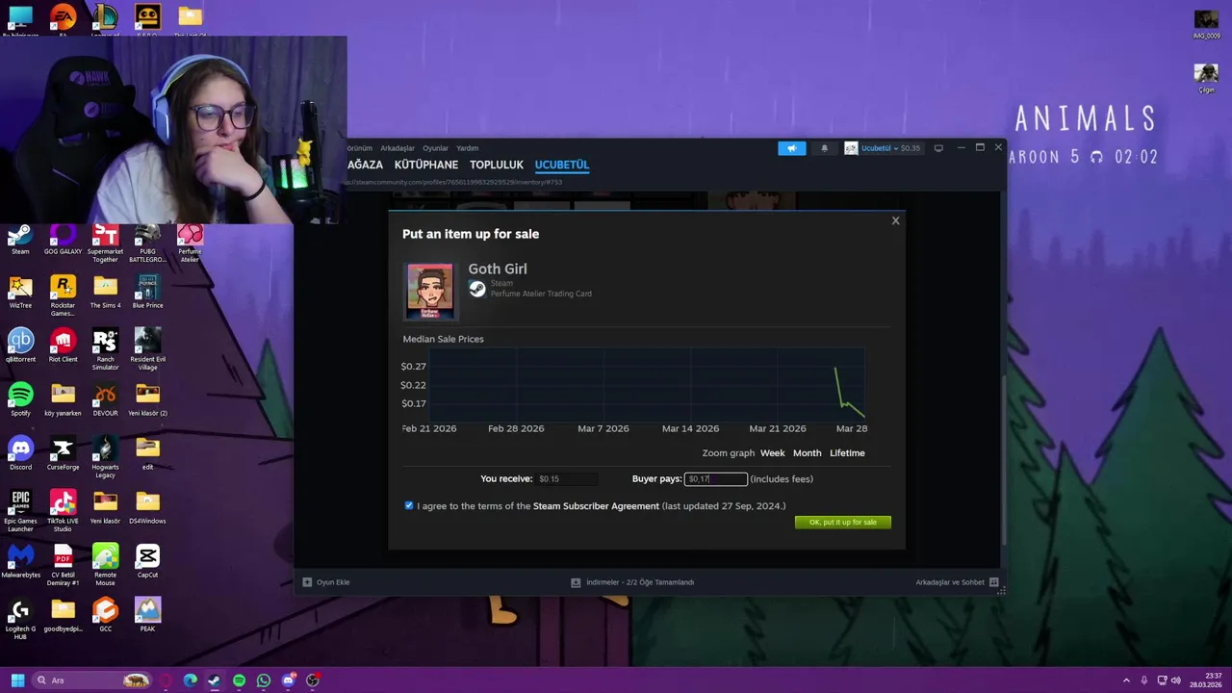
Task: Open Spotify desktop shortcut
Action: (x=20, y=400)
